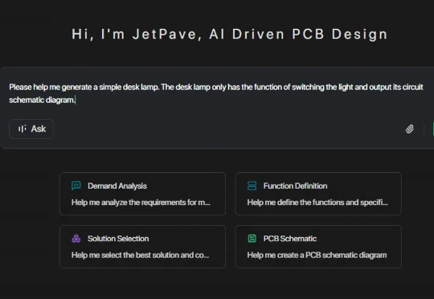This screenshot has width=434, height=299.
Task: Open the PCB Schematic suggestion card
Action: [x=318, y=247]
